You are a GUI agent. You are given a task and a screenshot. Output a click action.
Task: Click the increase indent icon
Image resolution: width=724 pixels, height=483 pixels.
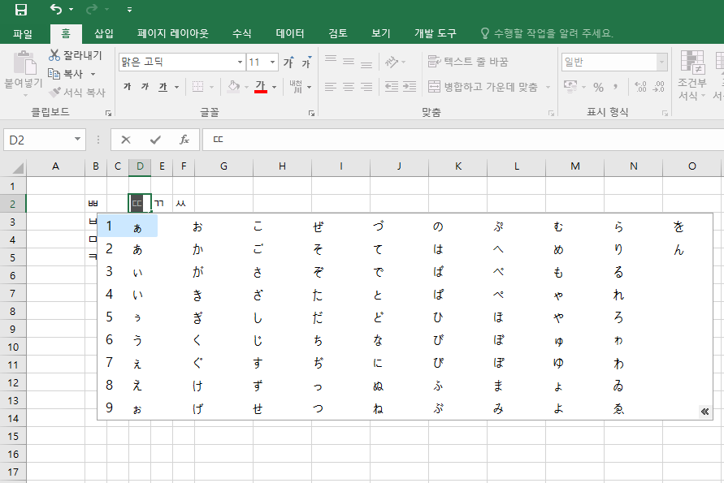tap(409, 87)
